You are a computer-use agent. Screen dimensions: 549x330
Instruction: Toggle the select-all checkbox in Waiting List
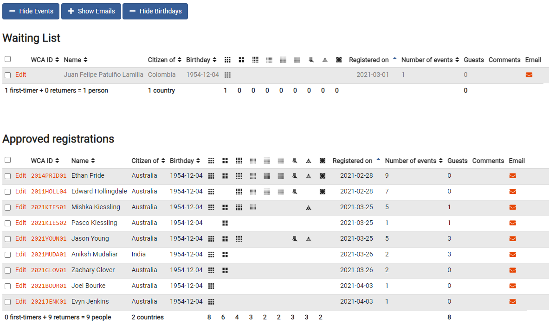point(7,59)
